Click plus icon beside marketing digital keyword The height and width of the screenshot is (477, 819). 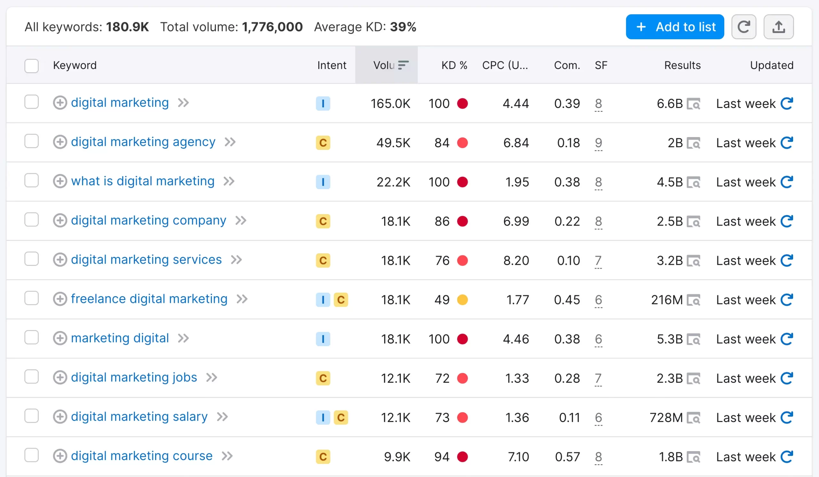60,338
